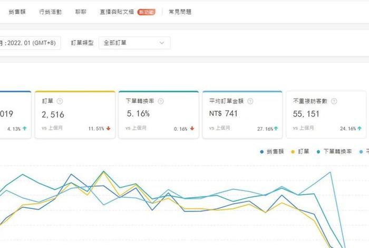Select the 不重複訪客數 metric card

(x=326, y=115)
